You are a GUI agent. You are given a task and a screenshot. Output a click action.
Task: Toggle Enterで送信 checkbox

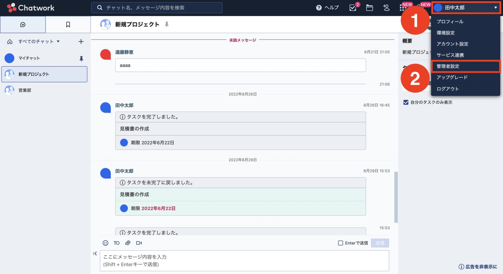point(341,243)
